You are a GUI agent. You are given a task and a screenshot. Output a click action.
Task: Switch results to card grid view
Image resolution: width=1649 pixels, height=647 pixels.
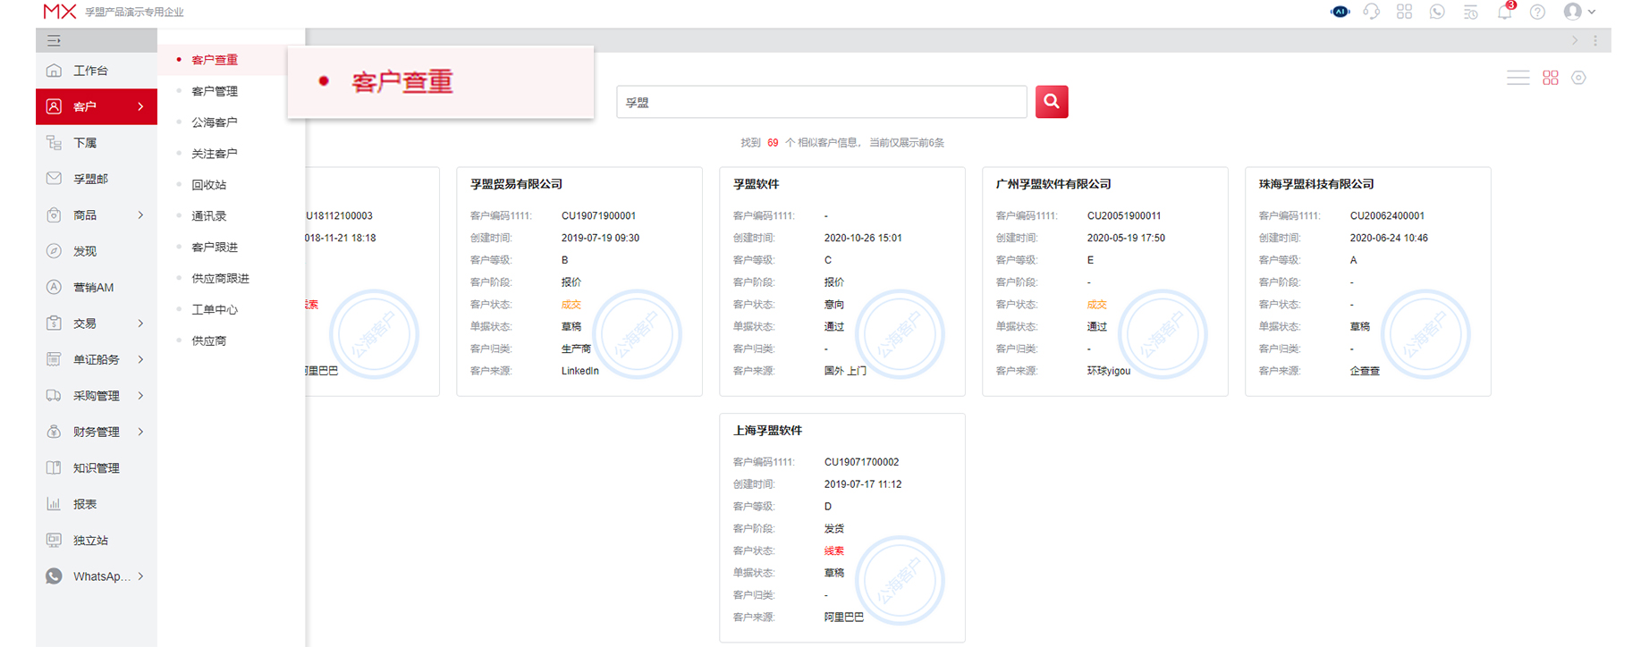pyautogui.click(x=1551, y=78)
